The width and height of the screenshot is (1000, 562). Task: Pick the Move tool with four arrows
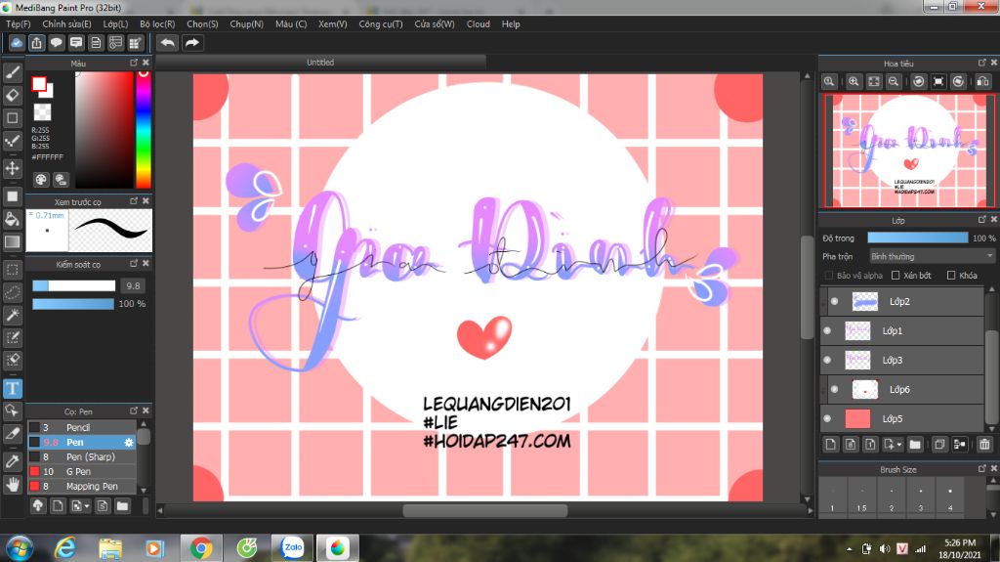click(12, 168)
